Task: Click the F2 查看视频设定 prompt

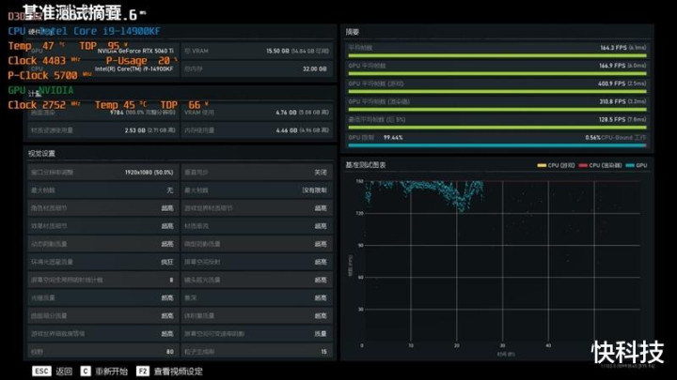Action: click(169, 371)
